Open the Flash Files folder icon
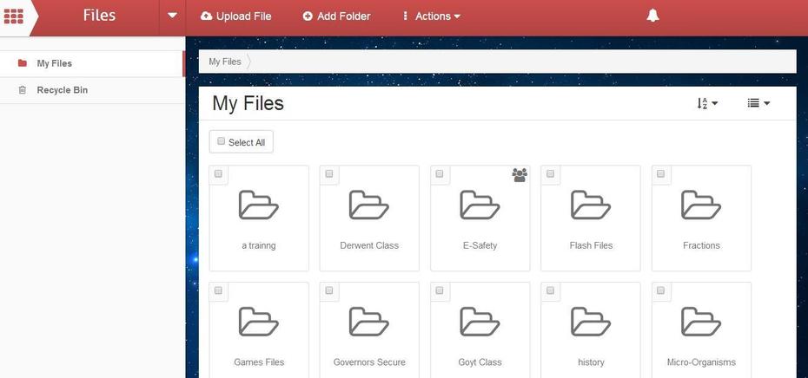This screenshot has height=378, width=808. pos(591,205)
